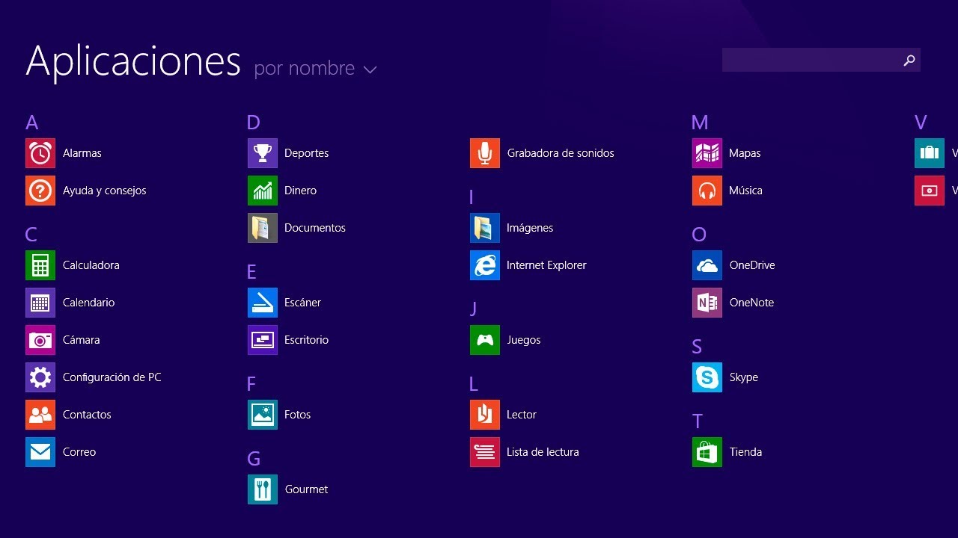Click the 'Skype' label

[744, 377]
